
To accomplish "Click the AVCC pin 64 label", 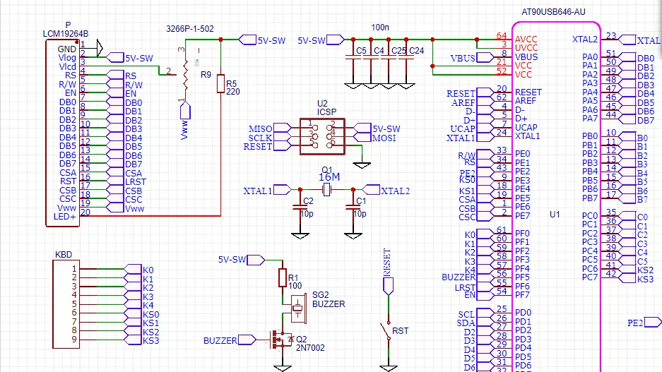I will pos(526,40).
